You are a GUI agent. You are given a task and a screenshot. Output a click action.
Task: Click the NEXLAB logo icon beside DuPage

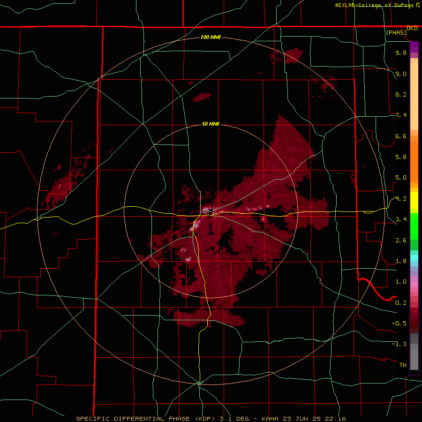(x=418, y=5)
